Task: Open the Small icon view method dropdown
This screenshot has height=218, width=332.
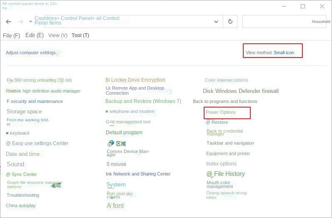Action: pyautogui.click(x=284, y=53)
